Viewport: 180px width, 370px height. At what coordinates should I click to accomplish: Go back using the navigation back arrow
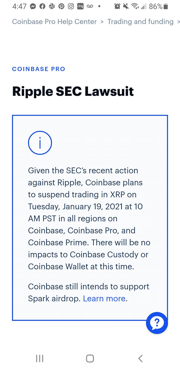tap(140, 358)
